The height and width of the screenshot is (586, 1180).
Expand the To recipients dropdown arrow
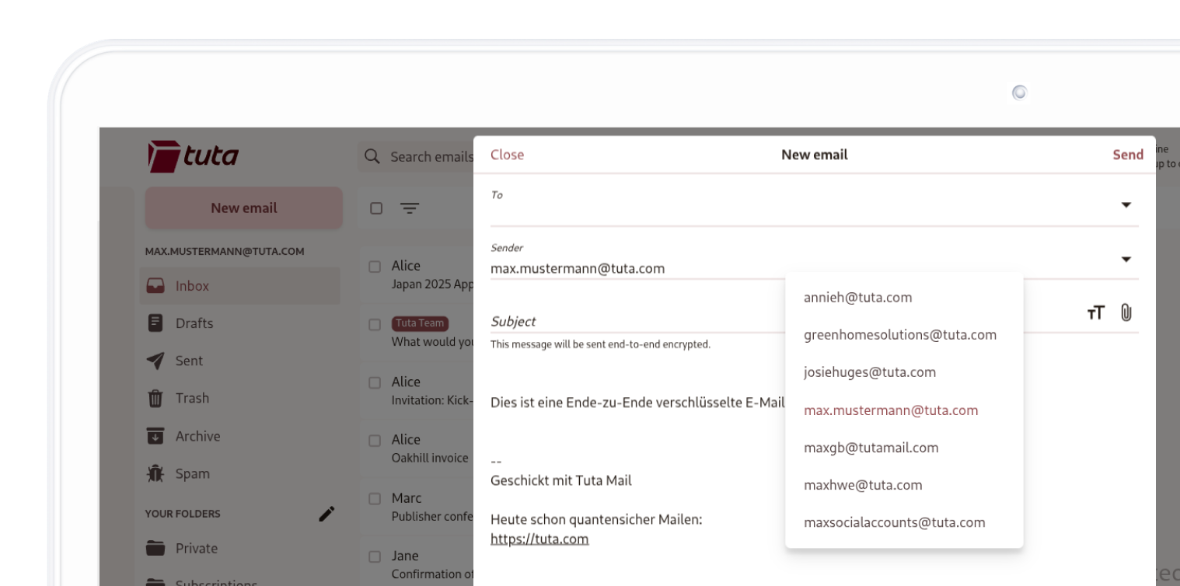pyautogui.click(x=1126, y=205)
